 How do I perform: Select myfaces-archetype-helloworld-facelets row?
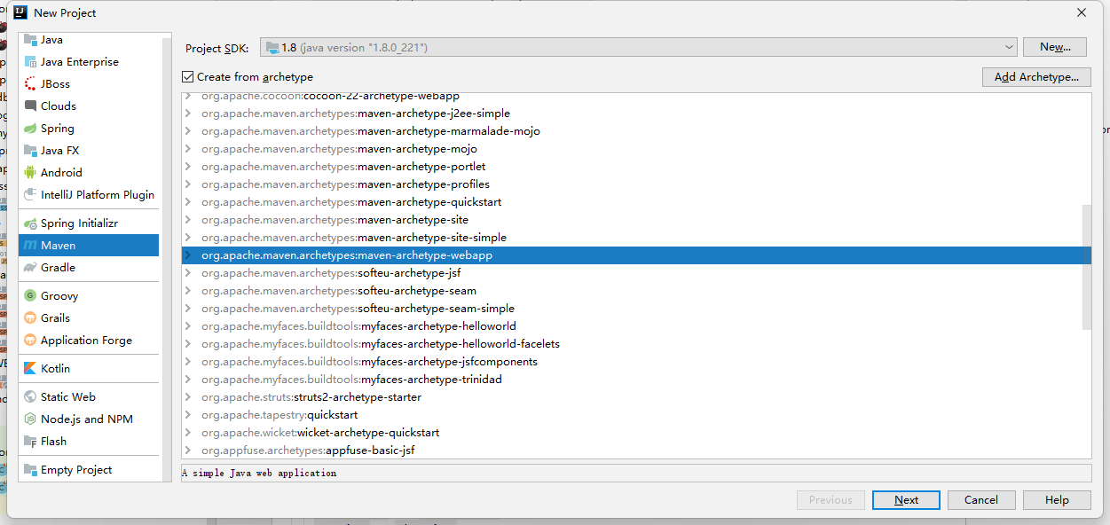636,344
